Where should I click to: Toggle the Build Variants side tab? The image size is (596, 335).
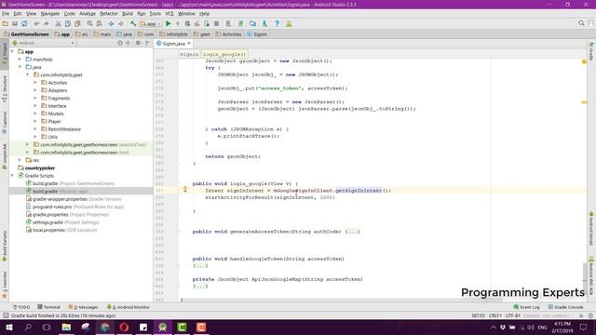click(5, 246)
